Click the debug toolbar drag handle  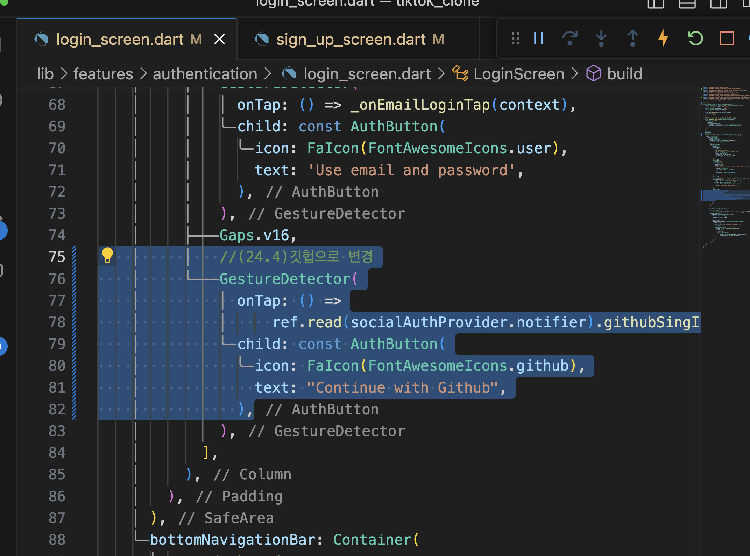[515, 38]
